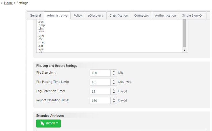Decrease Report Retention Time value
Screen dimensions: 212x131
(x=114, y=102)
